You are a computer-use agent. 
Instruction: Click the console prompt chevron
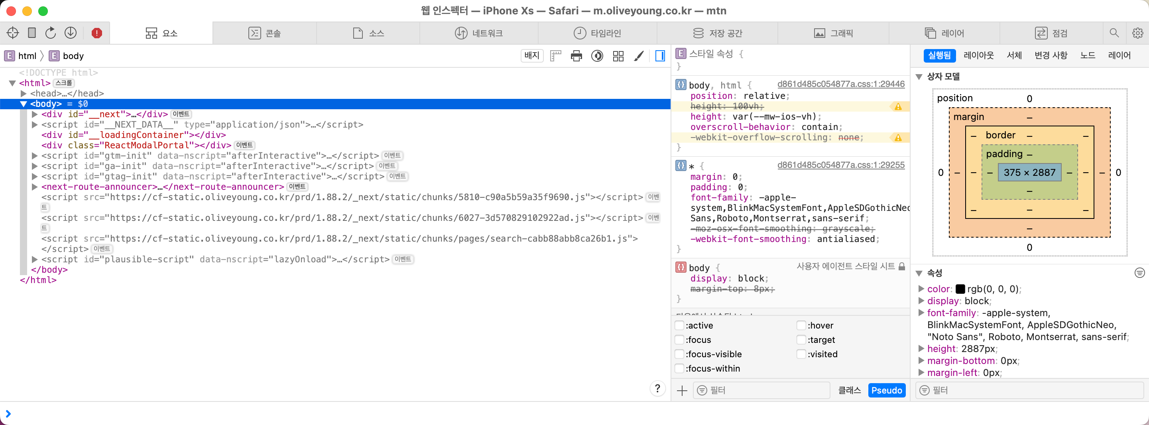pos(8,414)
